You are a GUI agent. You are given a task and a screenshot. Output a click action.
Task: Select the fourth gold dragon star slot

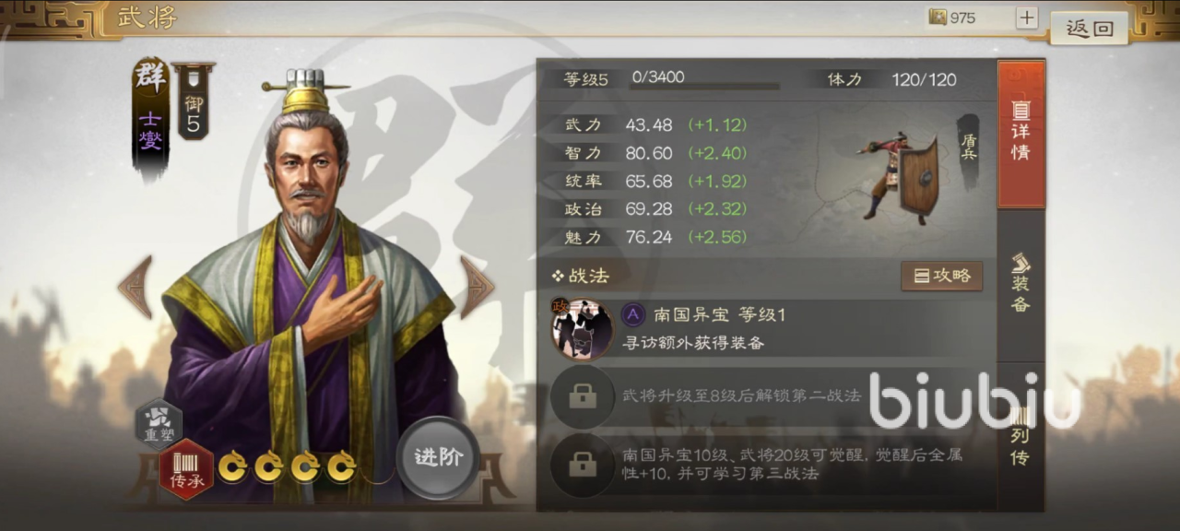(x=341, y=466)
